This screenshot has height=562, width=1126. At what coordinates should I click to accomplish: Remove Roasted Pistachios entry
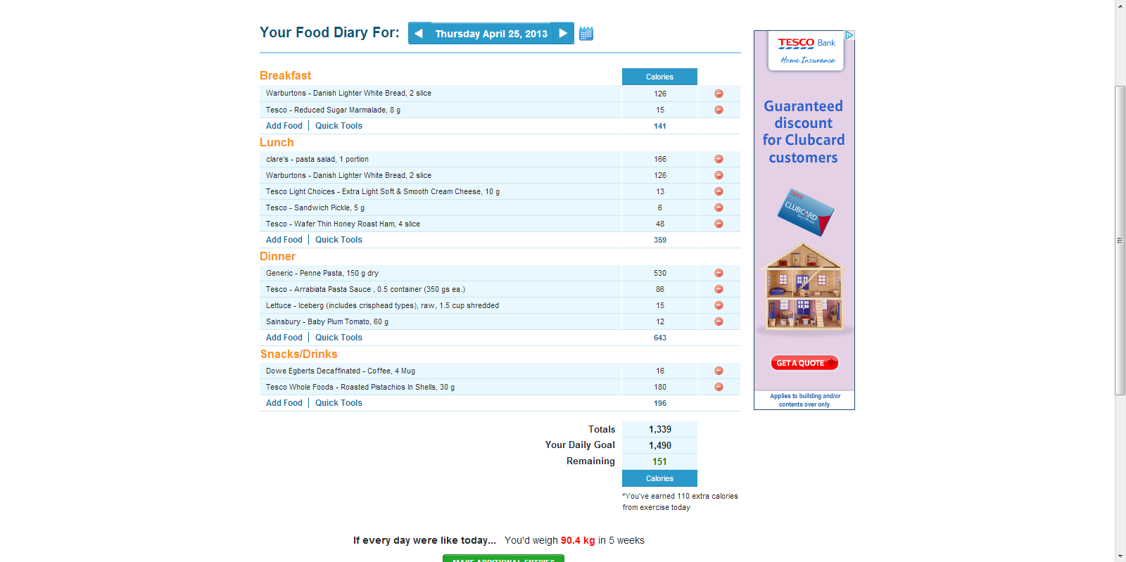pos(719,387)
